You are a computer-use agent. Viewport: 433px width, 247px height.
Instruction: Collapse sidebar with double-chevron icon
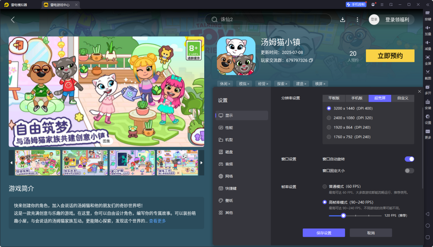[428, 4]
